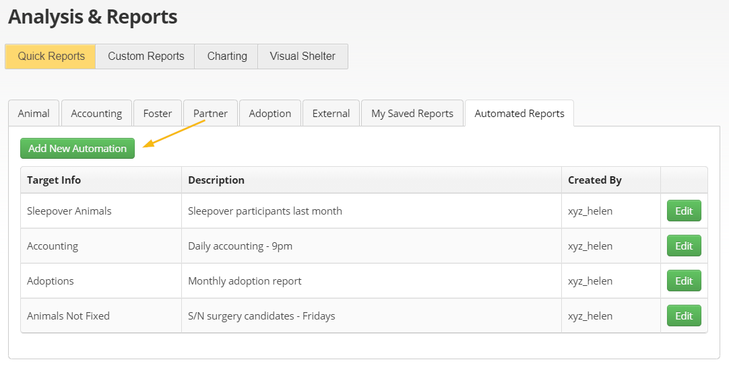Switch to the Foster tab

(x=158, y=114)
